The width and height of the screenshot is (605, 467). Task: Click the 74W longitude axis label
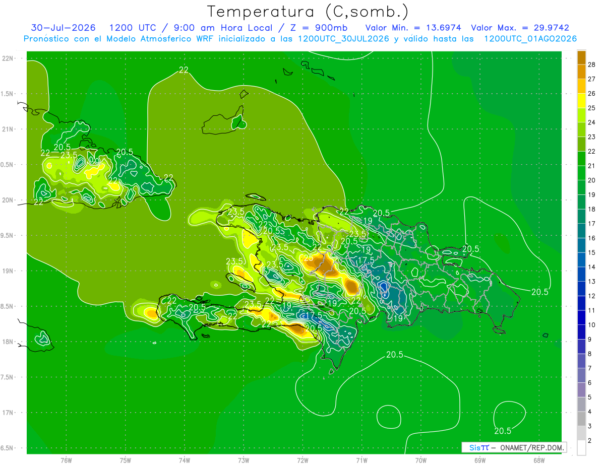point(184,460)
